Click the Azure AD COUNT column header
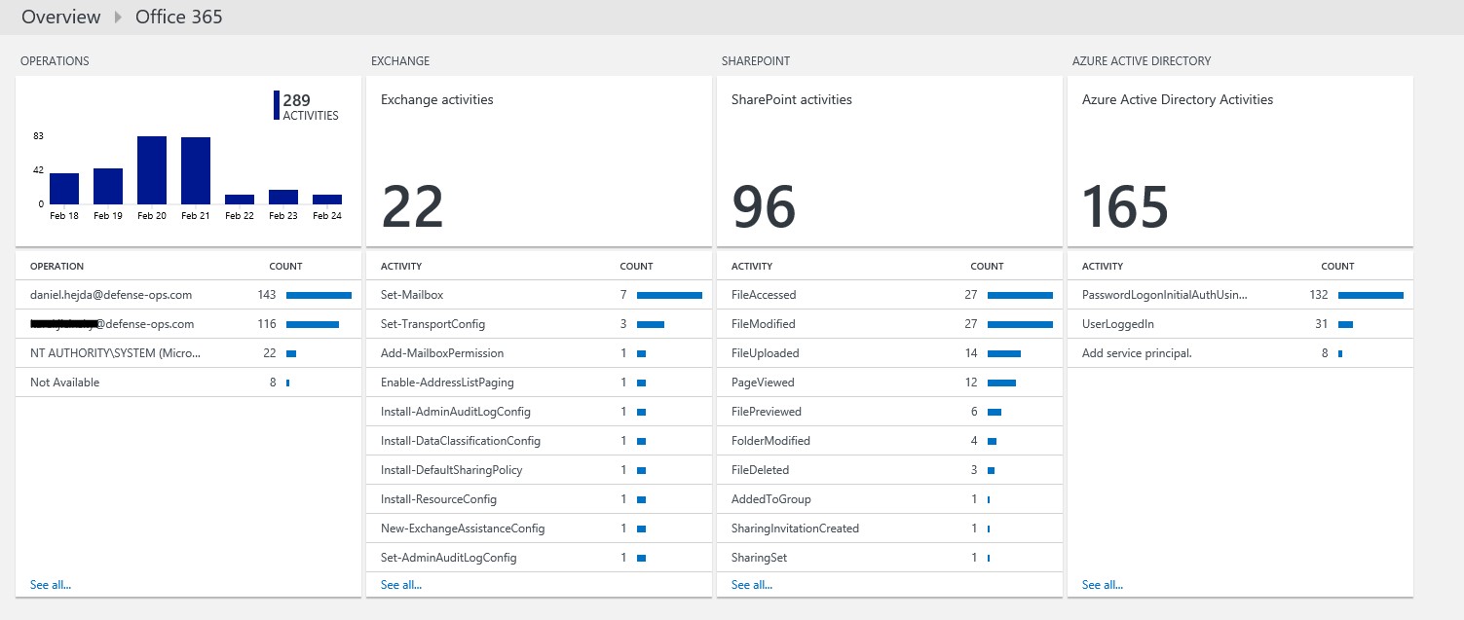Viewport: 1464px width, 620px height. click(1337, 266)
